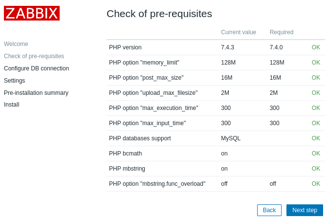Select Check of pre-requisites sidebar step

click(x=34, y=56)
